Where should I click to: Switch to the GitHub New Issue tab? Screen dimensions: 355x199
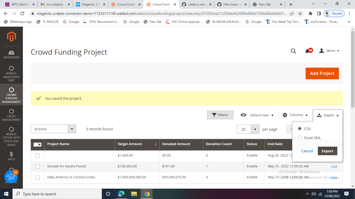(232, 4)
